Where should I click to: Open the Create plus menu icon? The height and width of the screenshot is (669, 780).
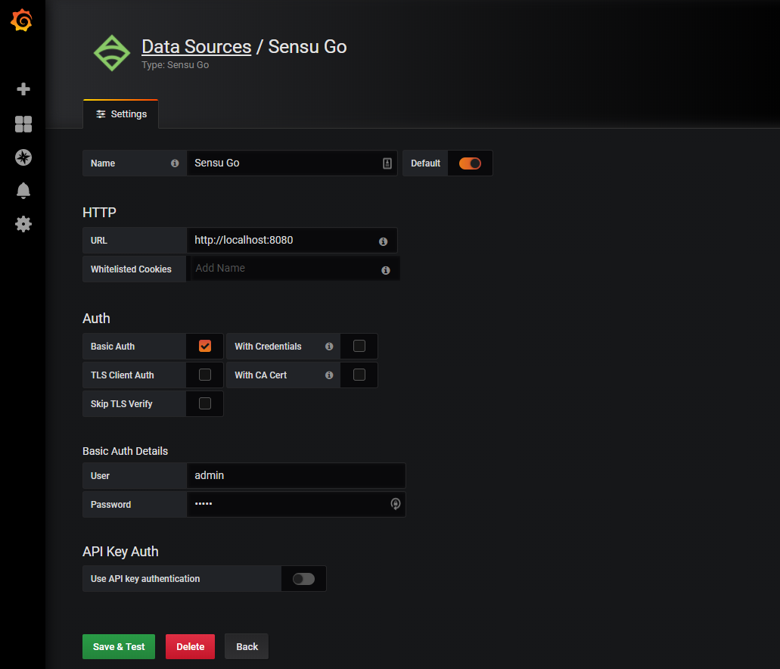pyautogui.click(x=23, y=89)
